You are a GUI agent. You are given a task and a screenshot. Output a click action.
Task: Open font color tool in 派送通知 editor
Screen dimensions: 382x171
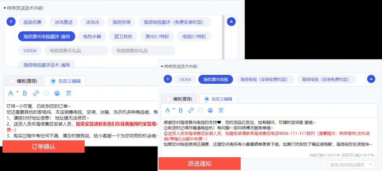(167, 110)
